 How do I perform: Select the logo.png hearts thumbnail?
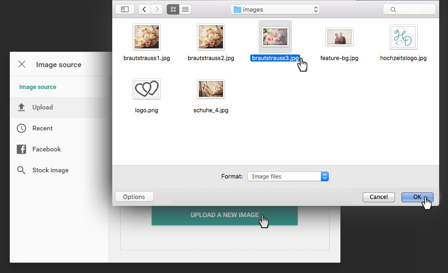pyautogui.click(x=147, y=89)
